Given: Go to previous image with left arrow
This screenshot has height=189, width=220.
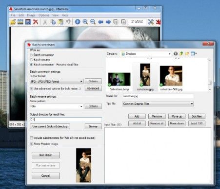Looking at the screenshot, I should [x=100, y=22].
